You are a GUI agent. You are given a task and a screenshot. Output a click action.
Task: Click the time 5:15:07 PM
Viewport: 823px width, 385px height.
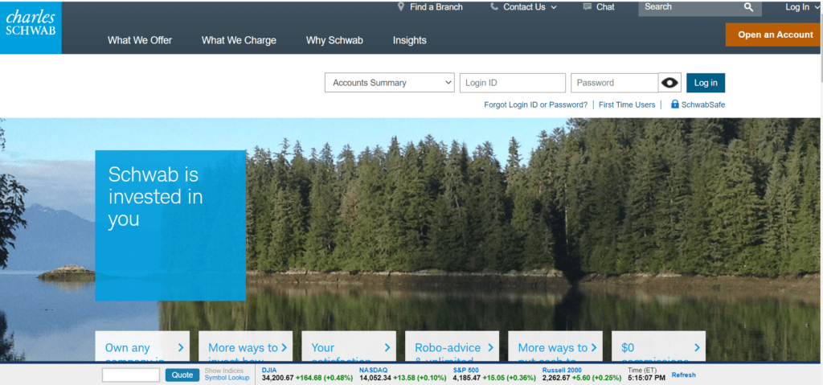tap(647, 378)
